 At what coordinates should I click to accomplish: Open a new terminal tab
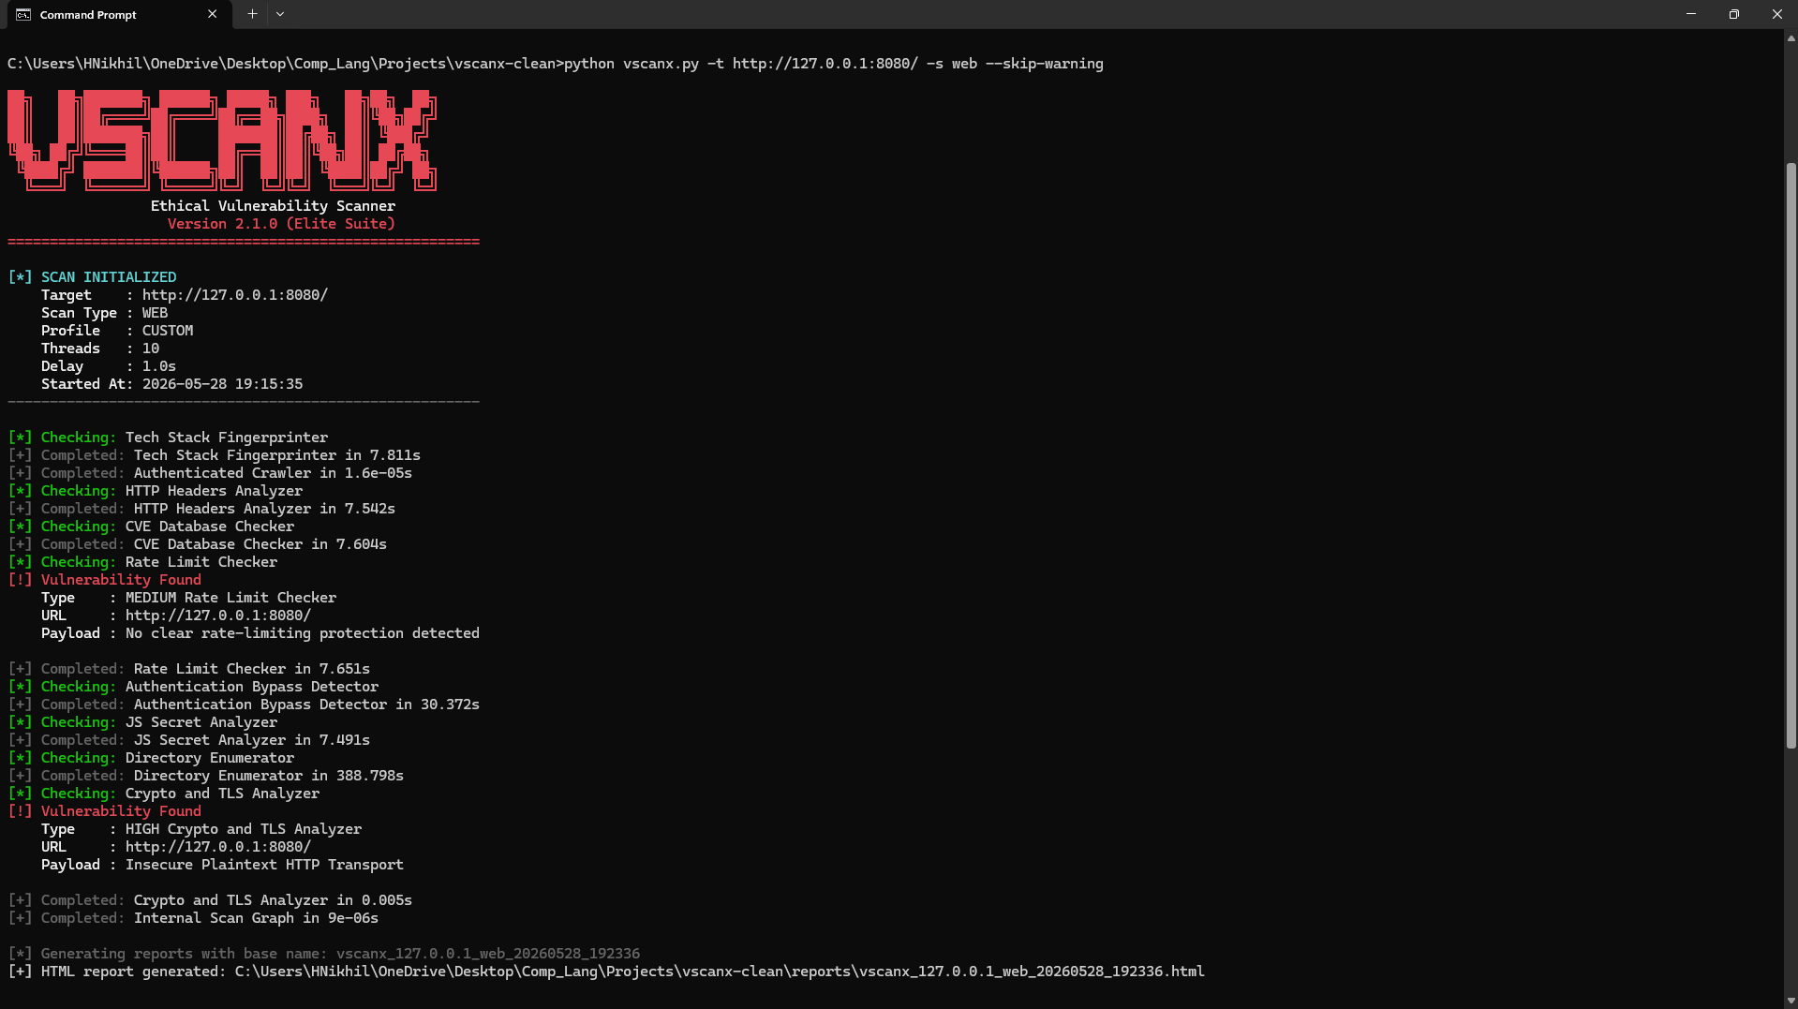pos(252,14)
